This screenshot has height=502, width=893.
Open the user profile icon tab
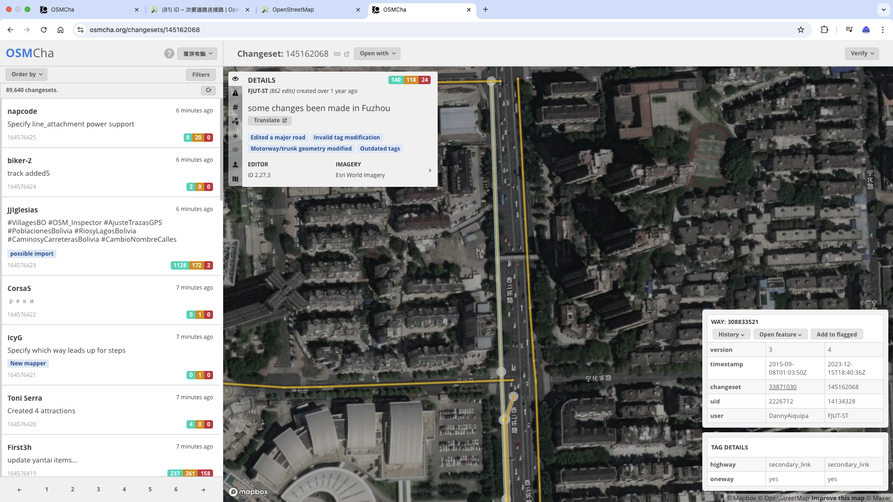click(235, 165)
